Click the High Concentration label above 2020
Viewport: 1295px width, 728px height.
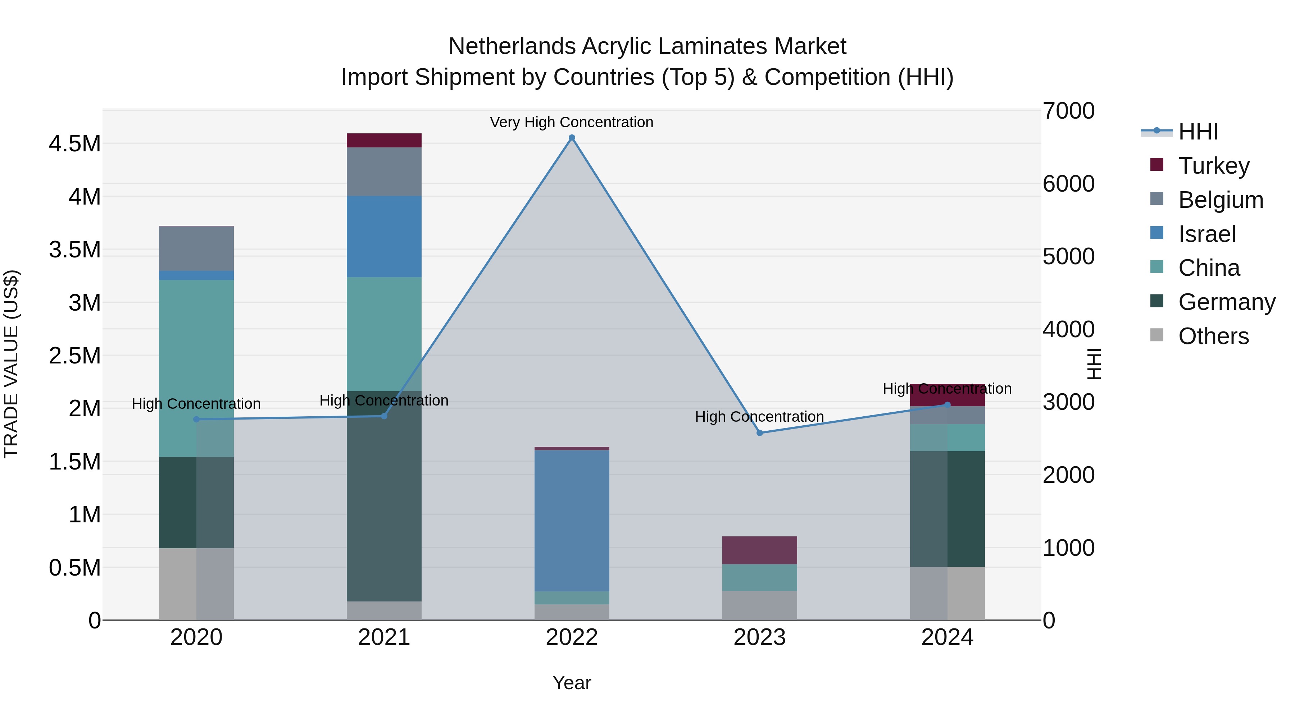coord(196,403)
